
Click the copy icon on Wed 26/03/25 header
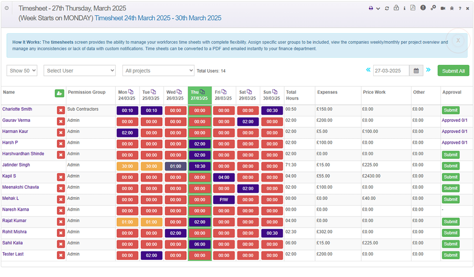(x=179, y=92)
